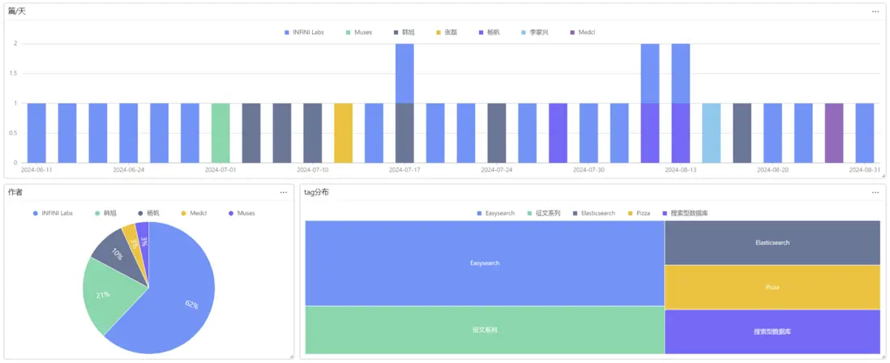Open the 作者 panel more-options menu
This screenshot has width=890, height=363.
coord(283,192)
